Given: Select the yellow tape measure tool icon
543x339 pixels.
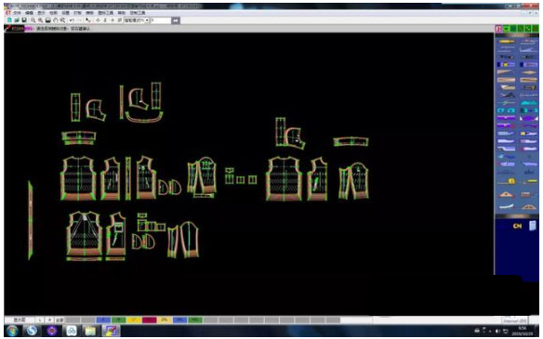Looking at the screenshot, I should tap(507, 181).
